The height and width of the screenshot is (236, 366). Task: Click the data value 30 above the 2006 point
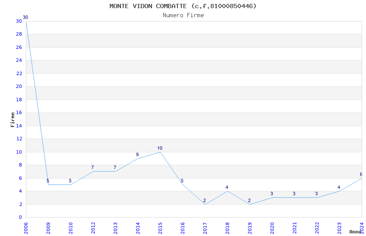pos(25,18)
